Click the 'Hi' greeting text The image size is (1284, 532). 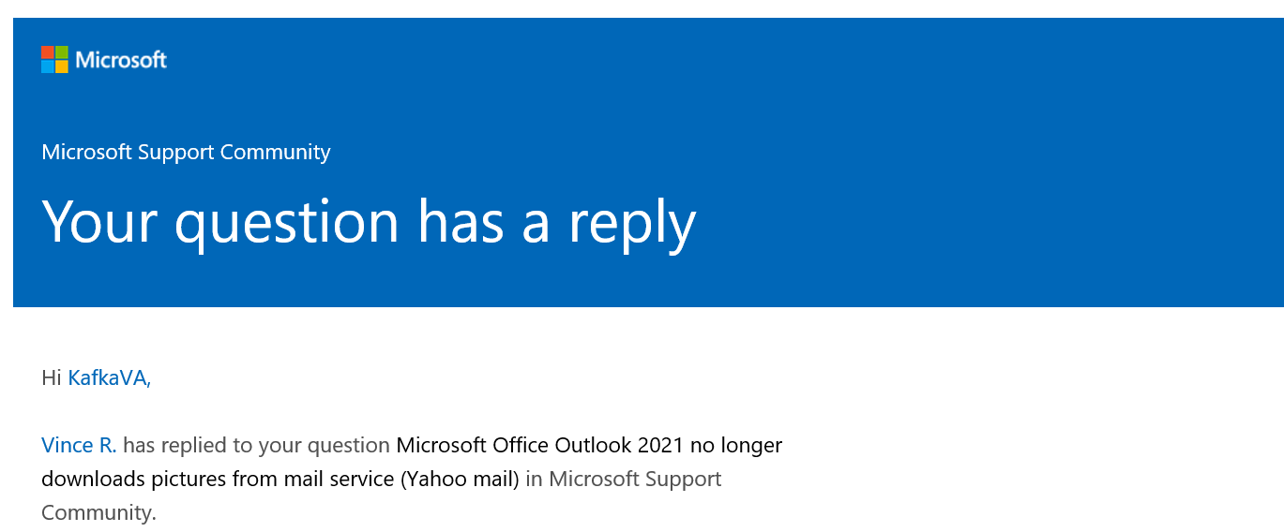(52, 378)
